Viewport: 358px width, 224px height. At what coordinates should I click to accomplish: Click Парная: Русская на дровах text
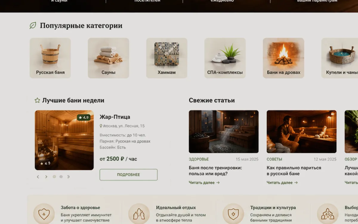tap(125, 141)
